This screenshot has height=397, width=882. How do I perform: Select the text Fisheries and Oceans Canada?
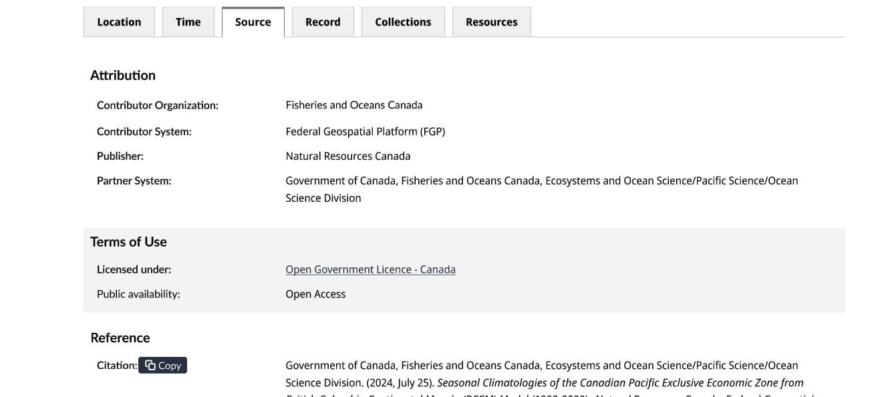tap(354, 105)
